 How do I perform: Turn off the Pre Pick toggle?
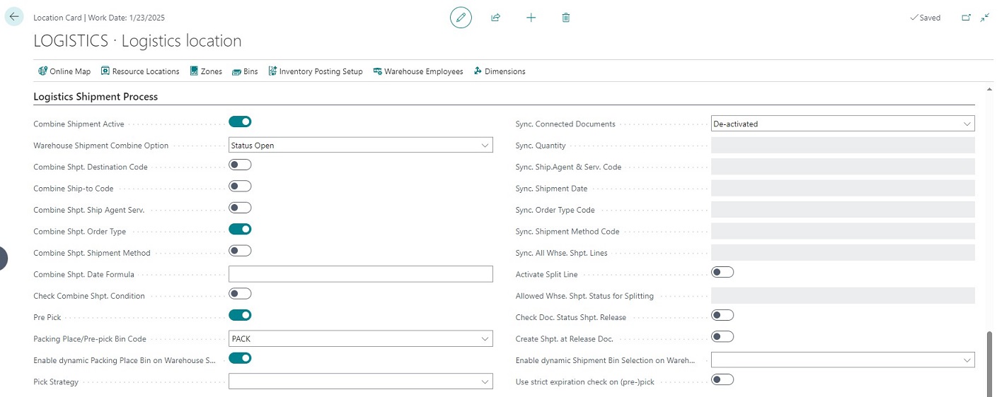[240, 315]
